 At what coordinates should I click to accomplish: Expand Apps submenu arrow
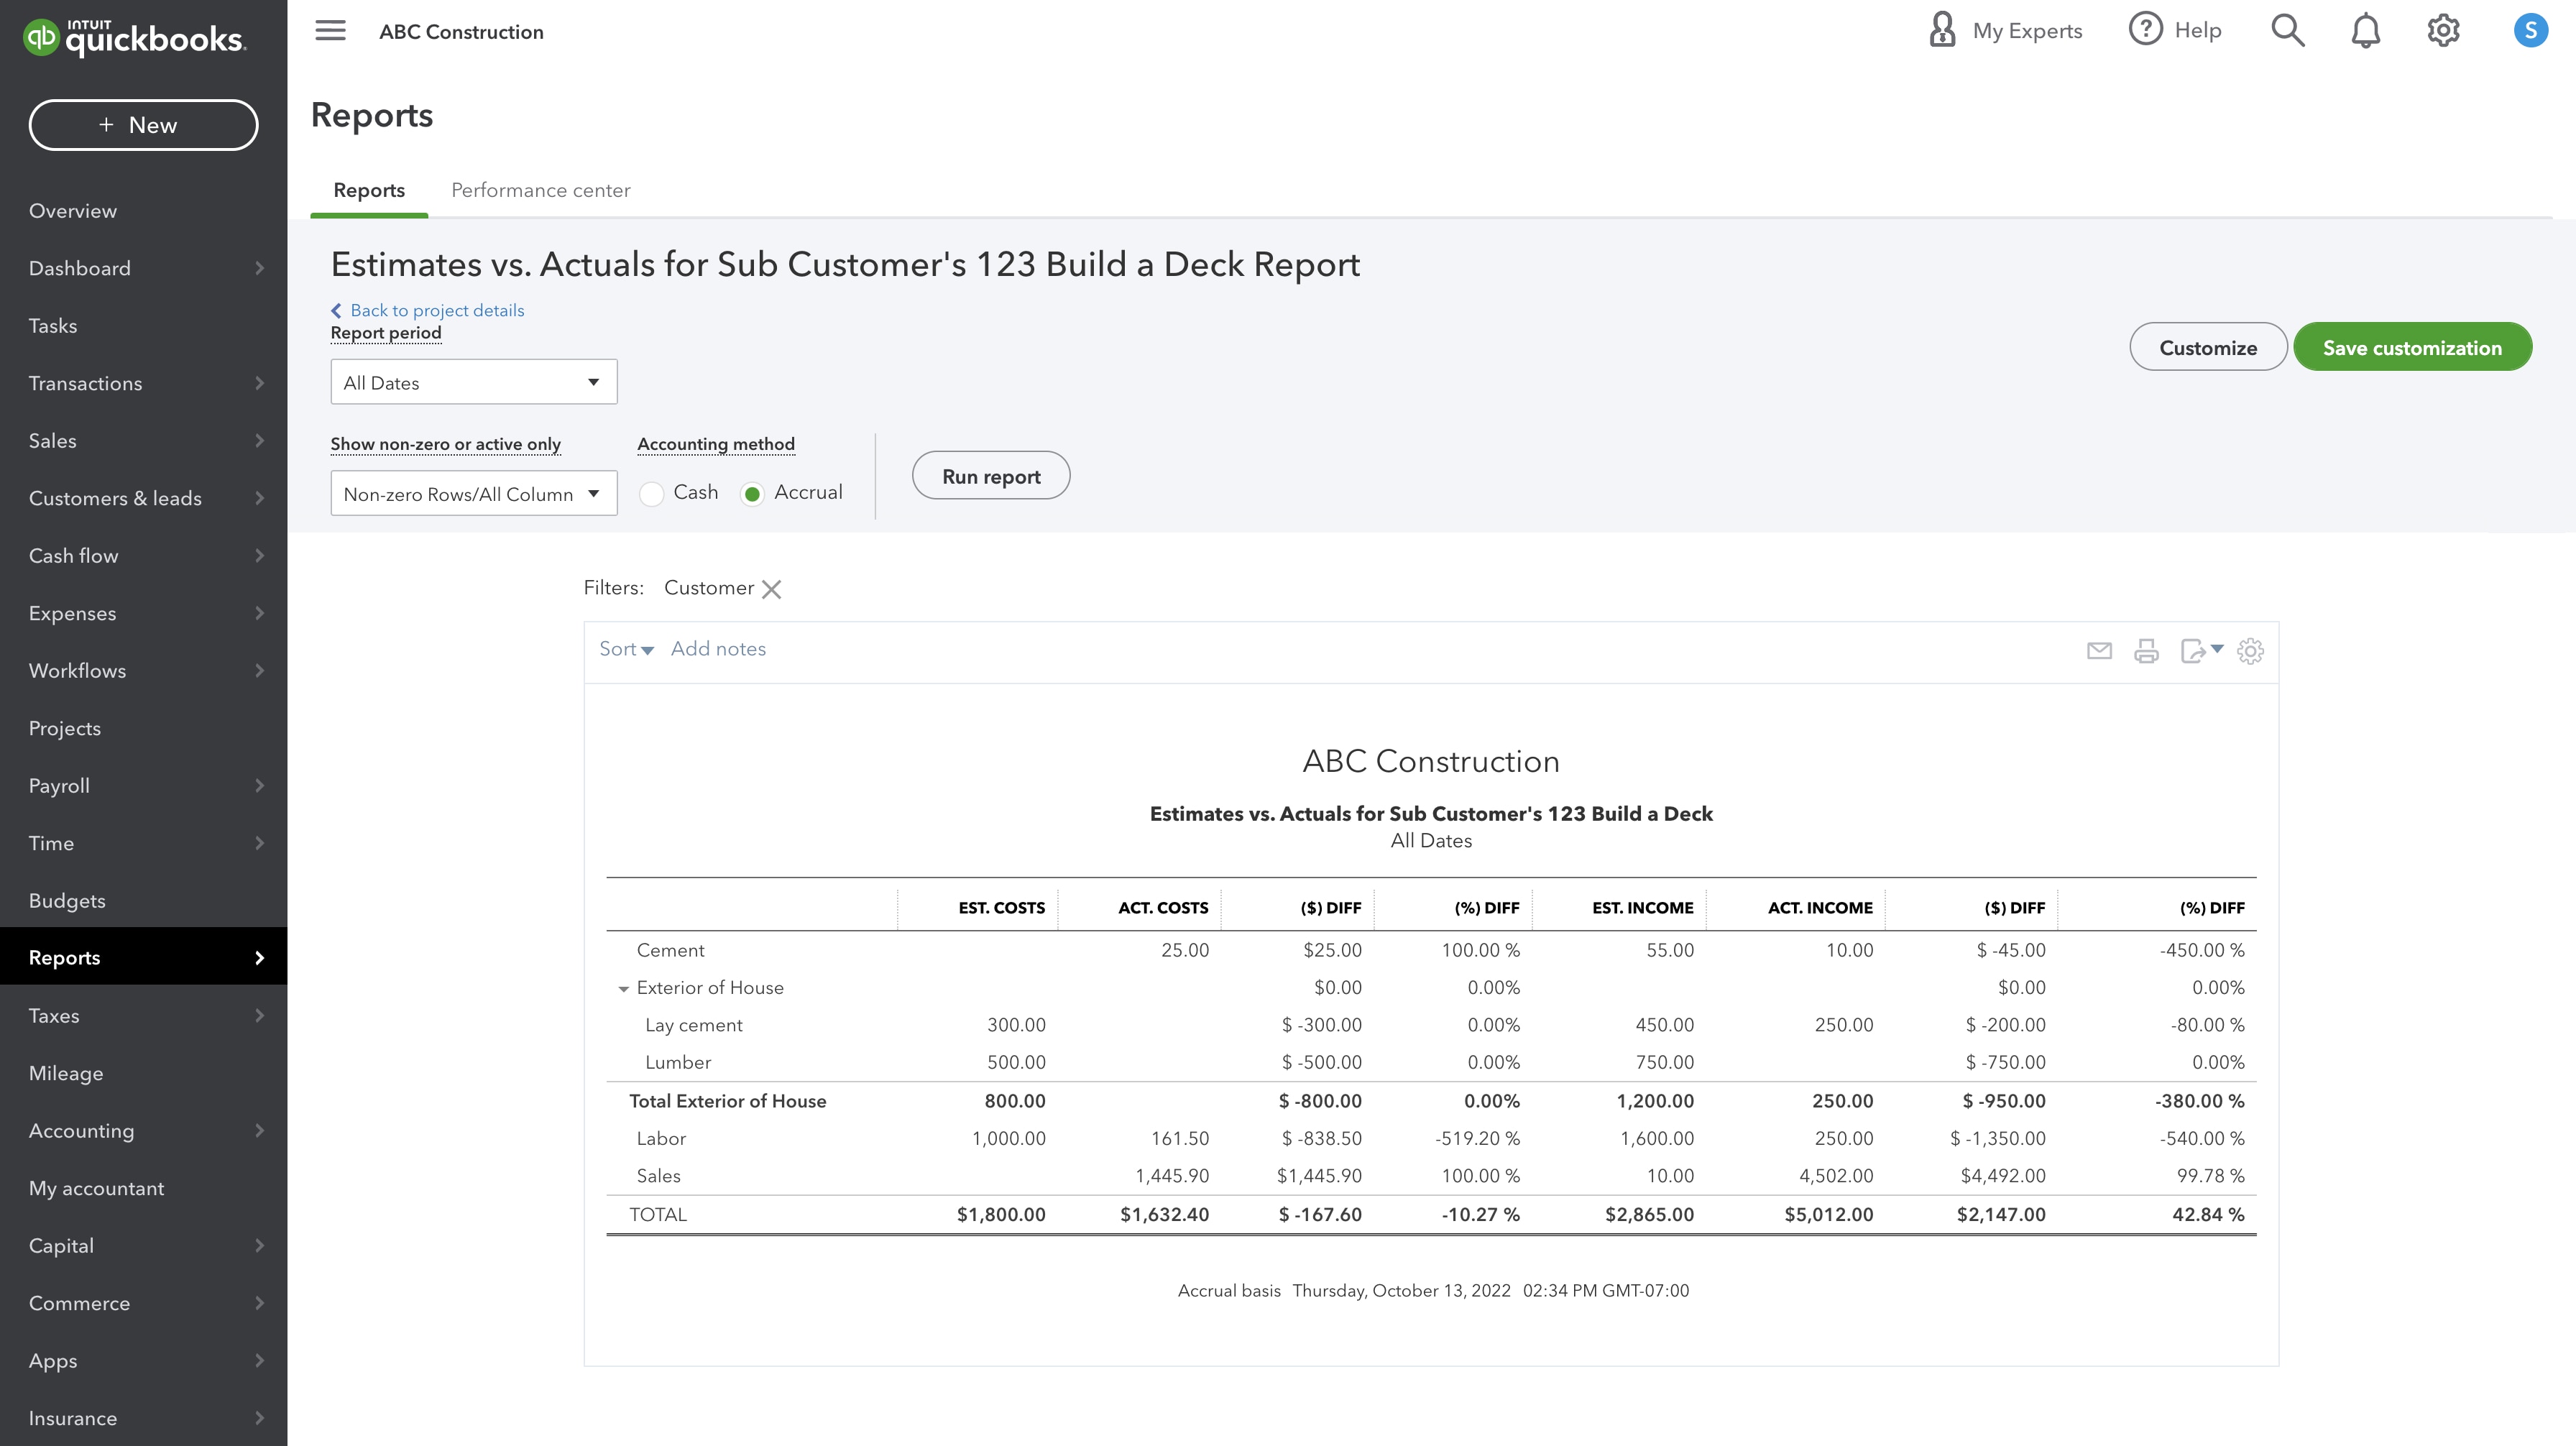pos(260,1360)
